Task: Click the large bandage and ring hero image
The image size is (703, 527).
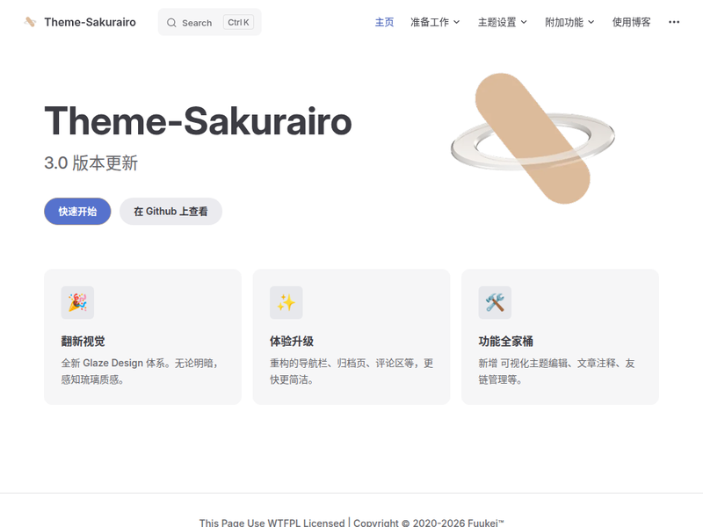Action: pos(533,139)
